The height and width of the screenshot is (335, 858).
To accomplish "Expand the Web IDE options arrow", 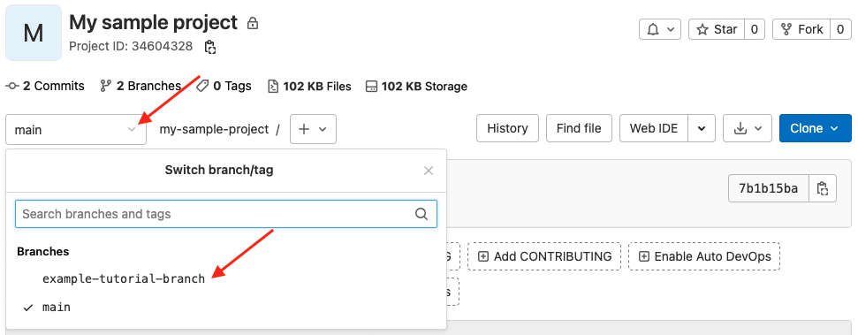I will (x=702, y=129).
